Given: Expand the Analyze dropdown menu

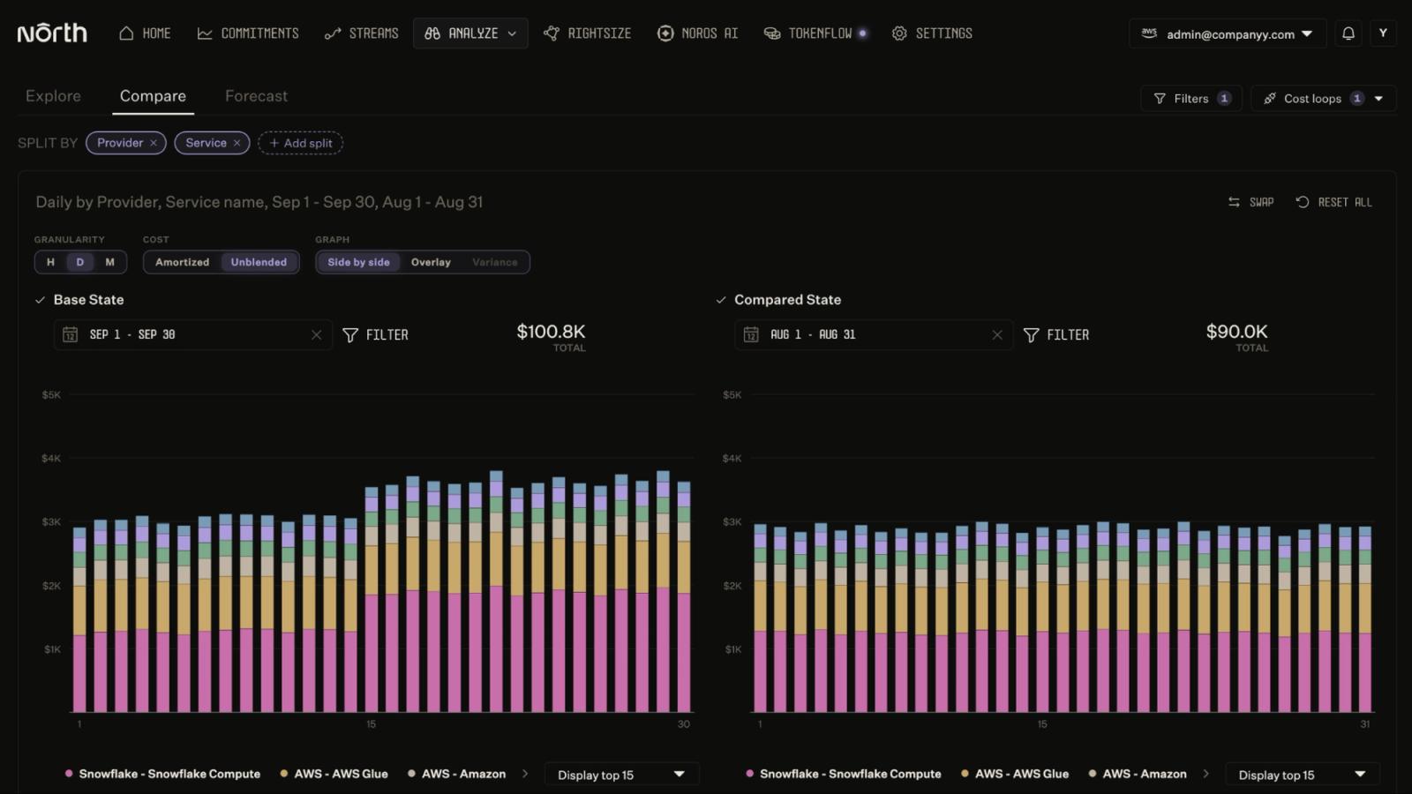Looking at the screenshot, I should 470,34.
